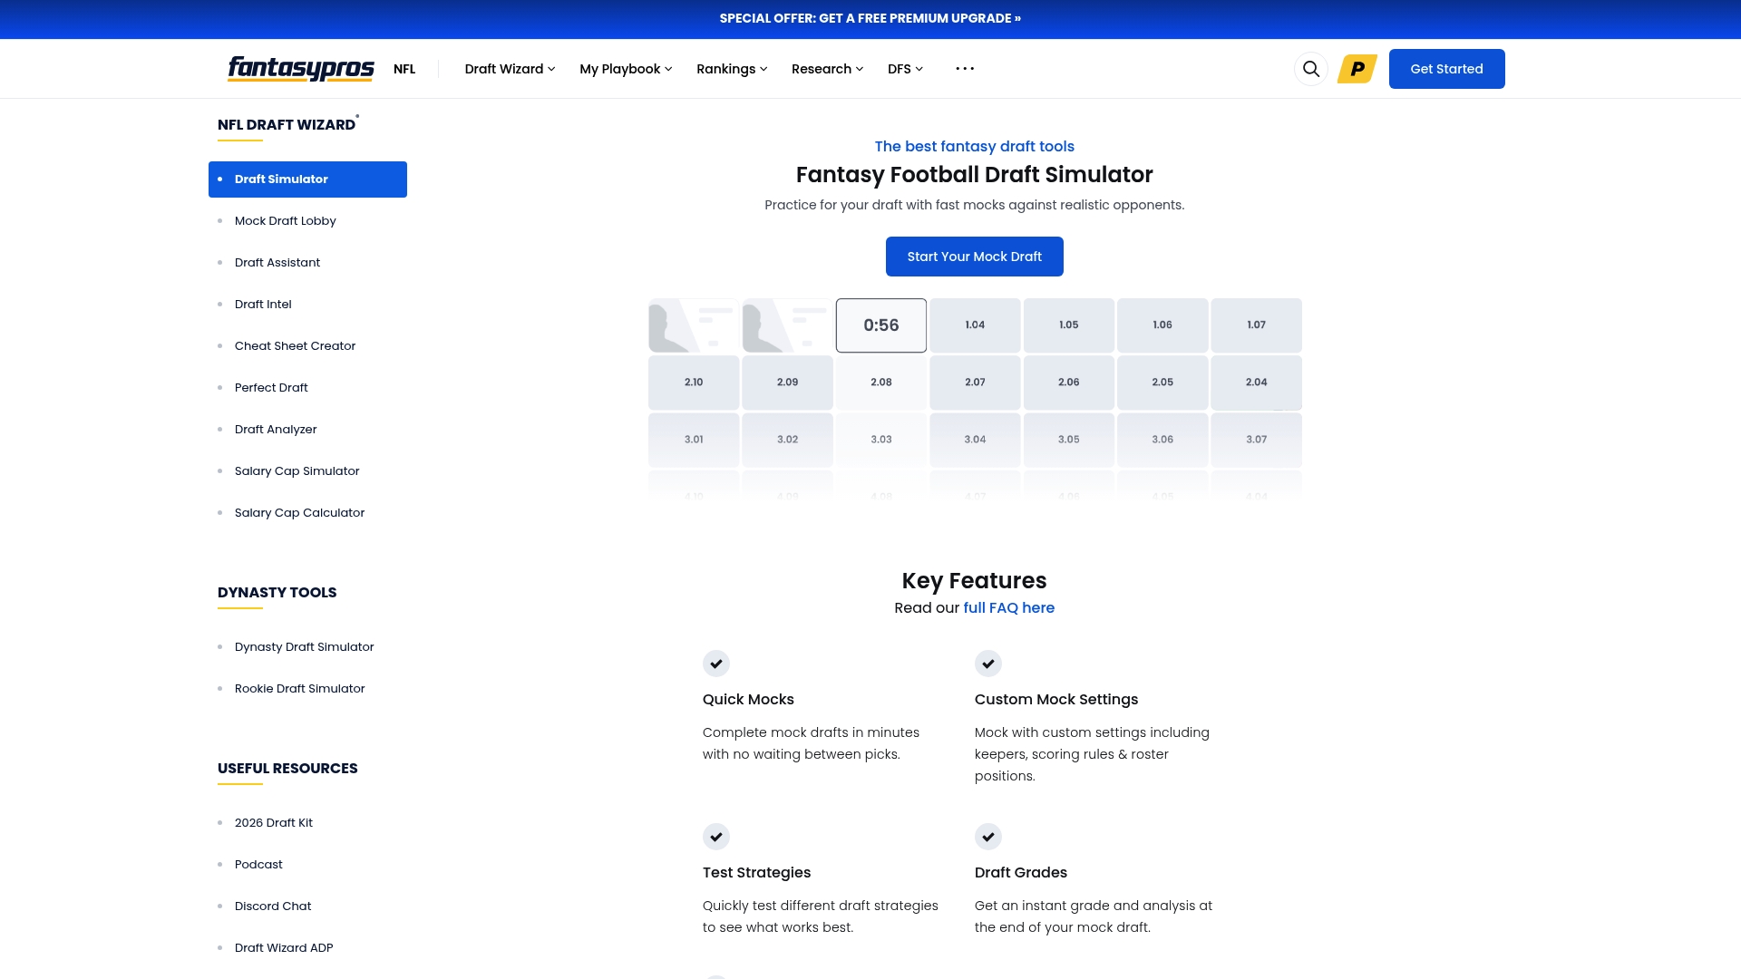
Task: Click the DYNASTY TOOLS sidebar heading
Action: (x=277, y=593)
